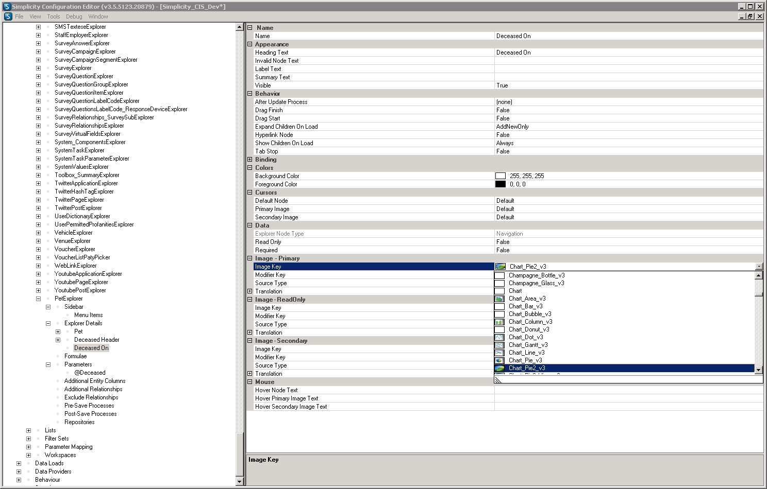The image size is (767, 489).
Task: Collapse the Appearance property section
Action: click(250, 44)
